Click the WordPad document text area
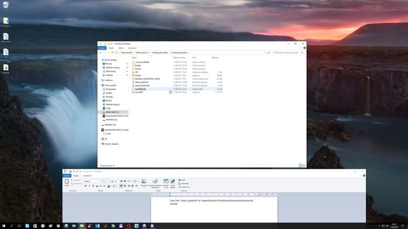408x229 pixels. click(x=214, y=209)
